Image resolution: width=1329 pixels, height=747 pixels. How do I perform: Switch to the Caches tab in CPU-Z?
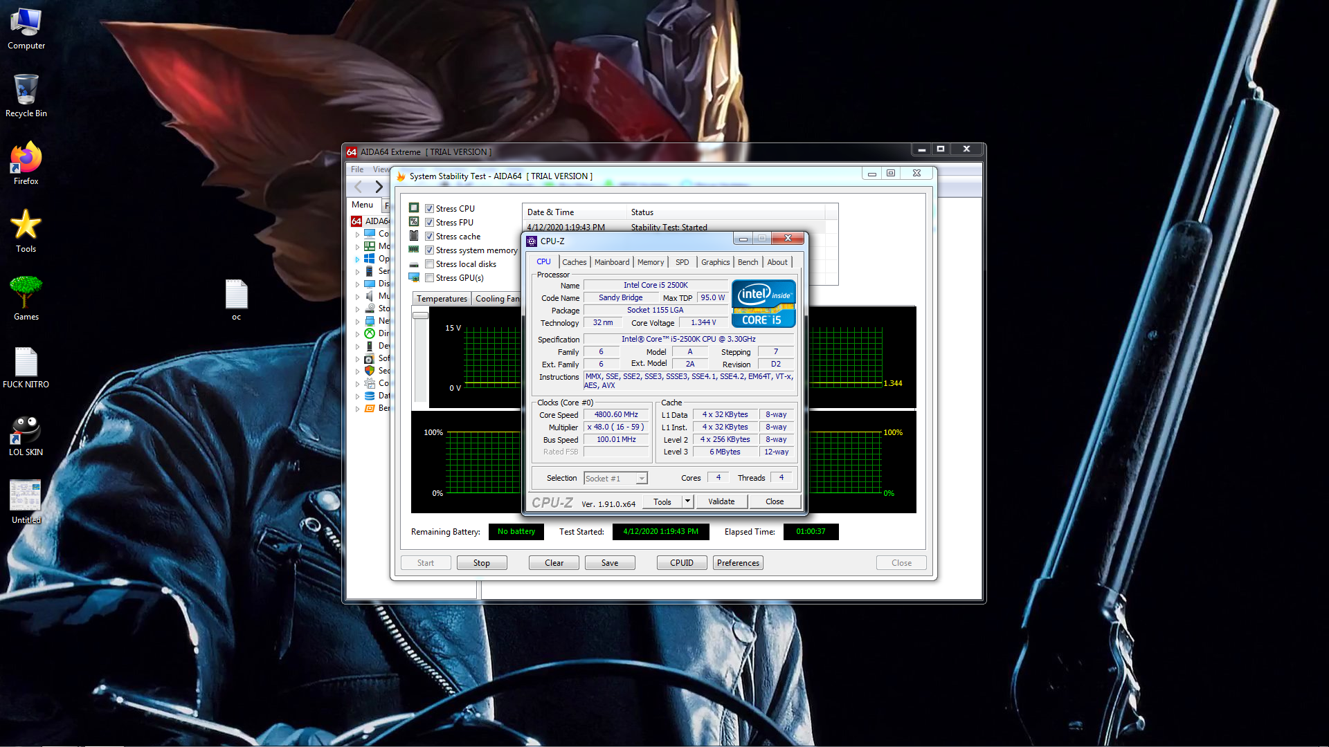[574, 262]
